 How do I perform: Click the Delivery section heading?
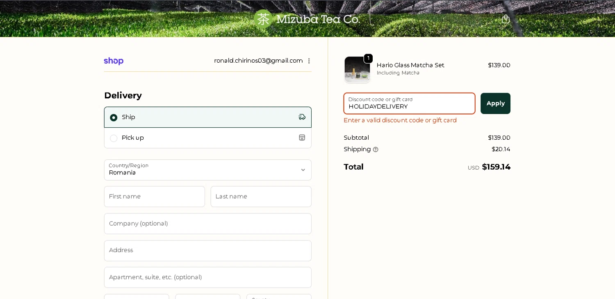[123, 95]
